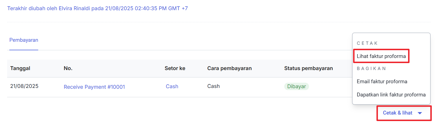This screenshot has height=125, width=436.
Task: Click the No. column header
Action: coord(68,68)
